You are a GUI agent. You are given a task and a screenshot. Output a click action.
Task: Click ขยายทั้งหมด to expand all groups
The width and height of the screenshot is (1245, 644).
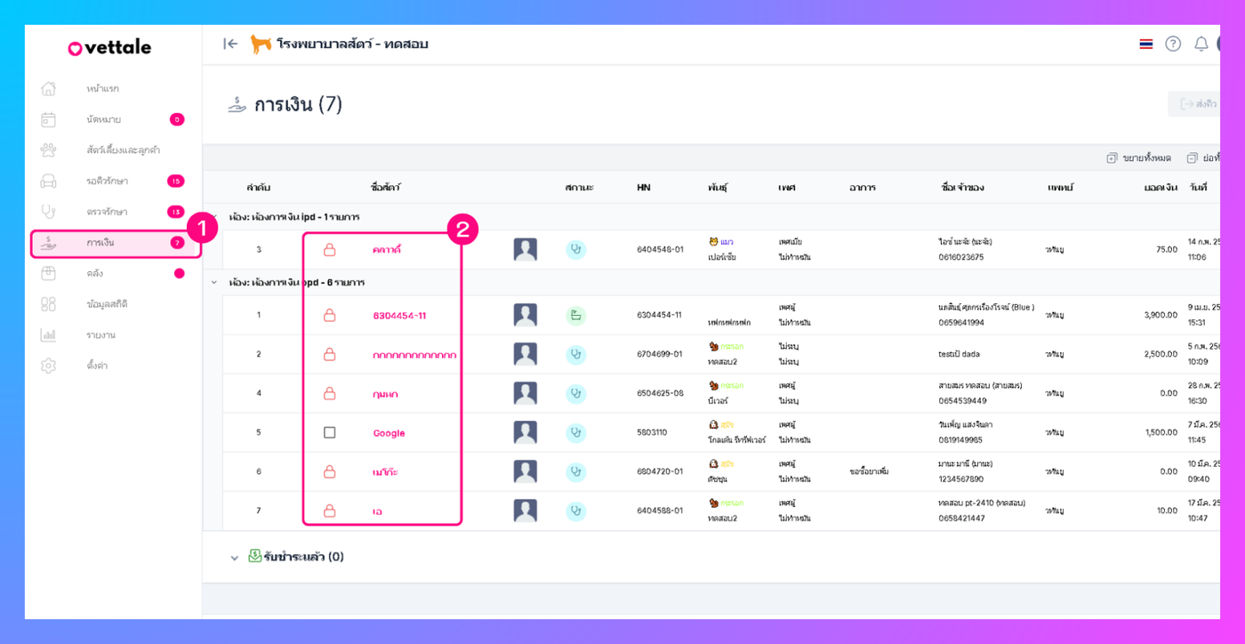tap(1138, 157)
